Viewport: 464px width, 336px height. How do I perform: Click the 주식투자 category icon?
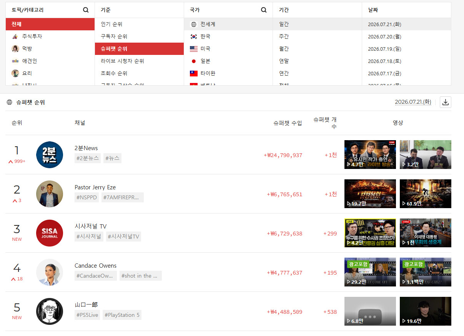click(x=15, y=36)
